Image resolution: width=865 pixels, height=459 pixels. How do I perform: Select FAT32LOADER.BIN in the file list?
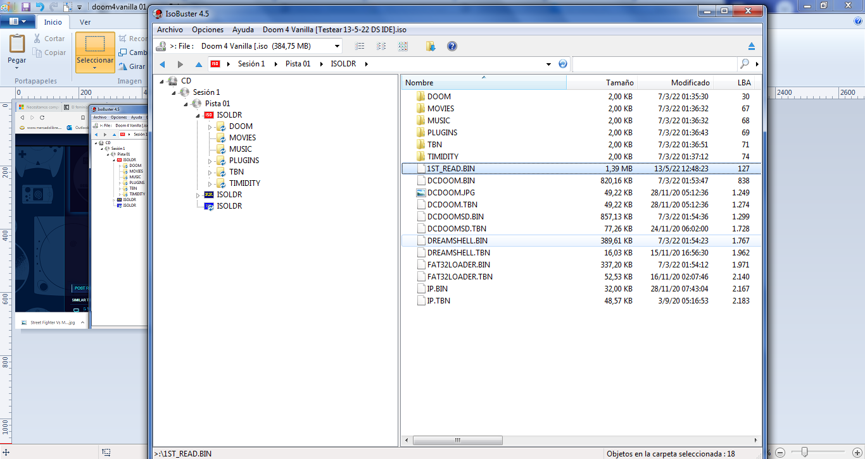[458, 265]
